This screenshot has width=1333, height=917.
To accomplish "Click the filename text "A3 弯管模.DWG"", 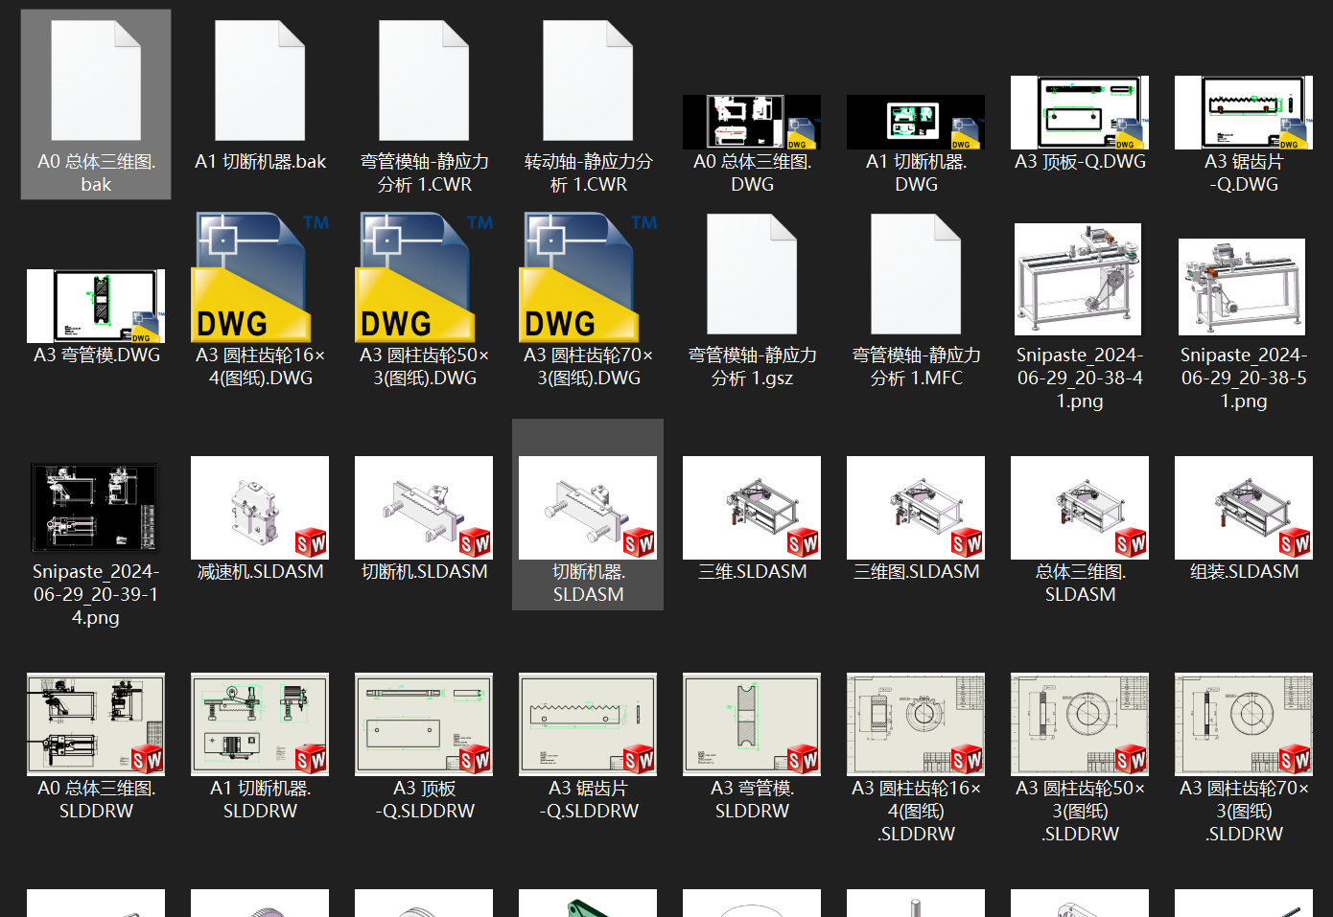I will (96, 355).
